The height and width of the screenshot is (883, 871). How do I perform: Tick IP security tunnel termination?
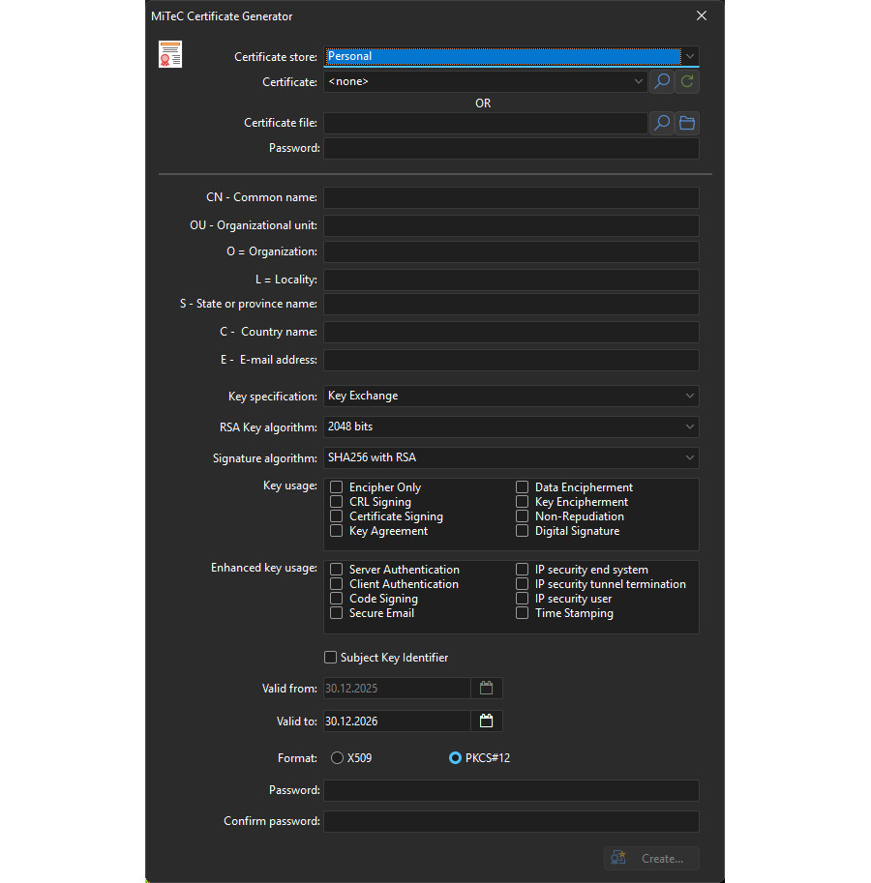click(523, 584)
